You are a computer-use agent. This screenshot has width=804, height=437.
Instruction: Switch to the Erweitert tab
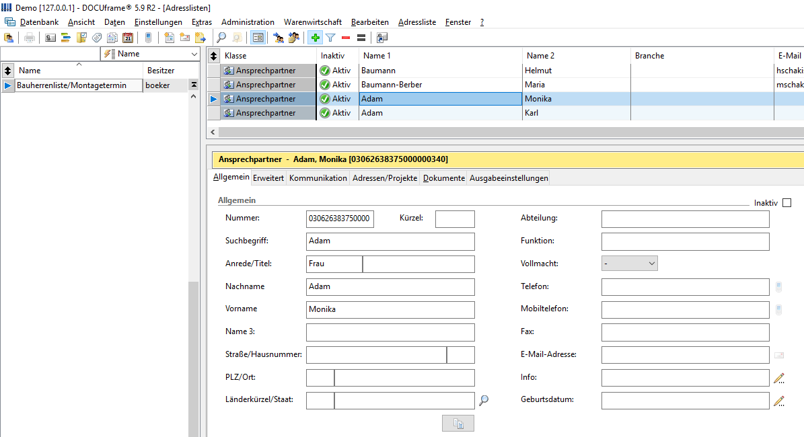268,178
